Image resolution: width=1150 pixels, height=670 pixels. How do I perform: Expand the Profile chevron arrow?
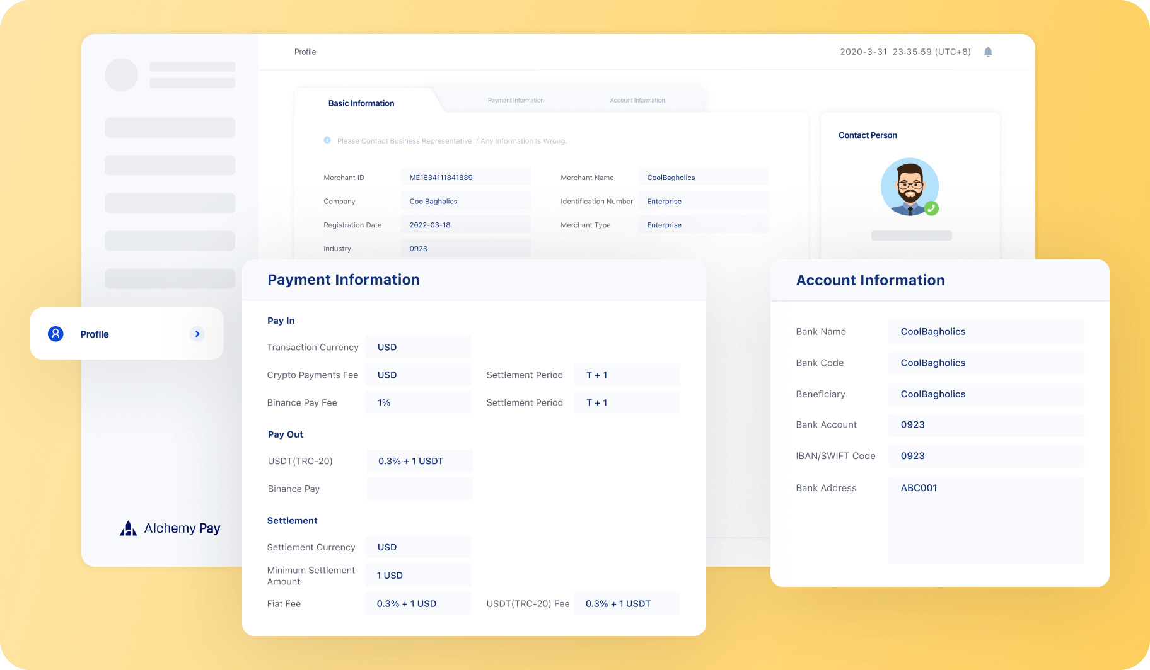tap(197, 334)
